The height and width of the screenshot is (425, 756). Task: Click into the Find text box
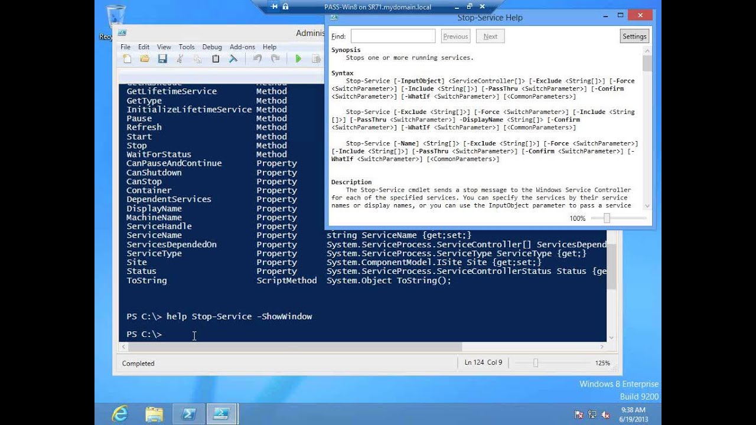tap(393, 37)
